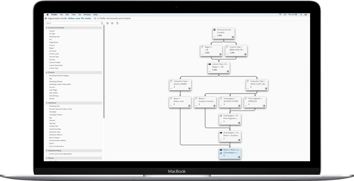
Task: Open list menu on All Accounts and Contacts node
Action: [x=233, y=37]
